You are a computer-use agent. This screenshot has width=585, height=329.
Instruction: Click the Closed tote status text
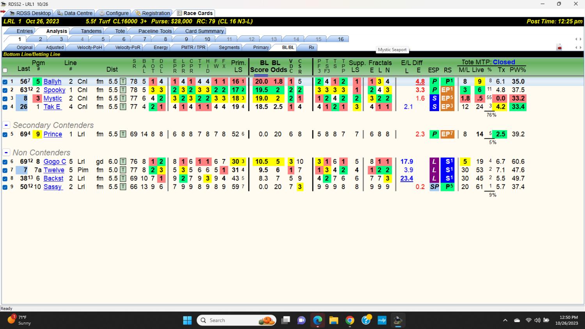tap(504, 62)
